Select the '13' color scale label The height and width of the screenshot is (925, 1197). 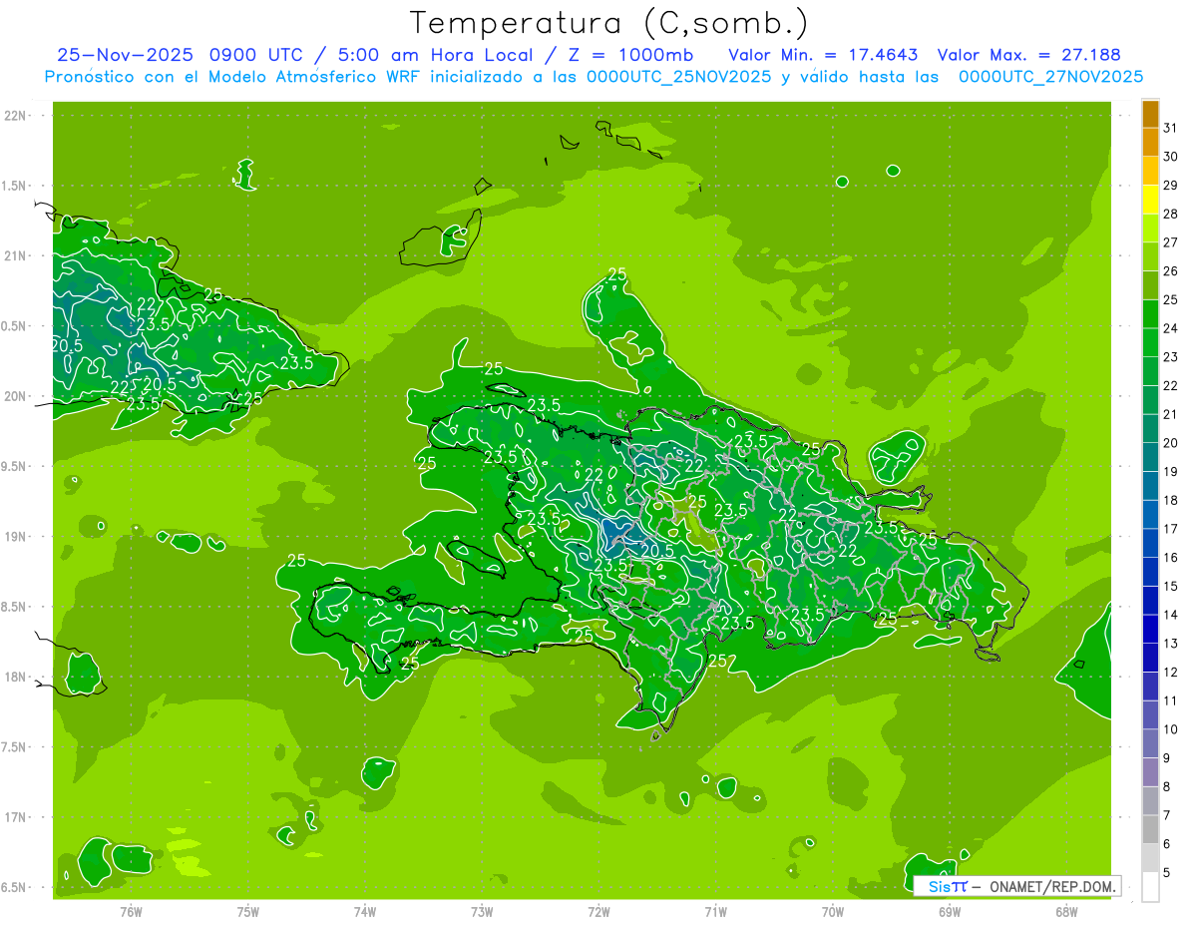pos(1171,644)
